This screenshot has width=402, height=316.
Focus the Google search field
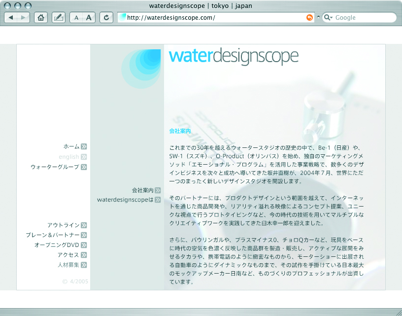pyautogui.click(x=360, y=17)
